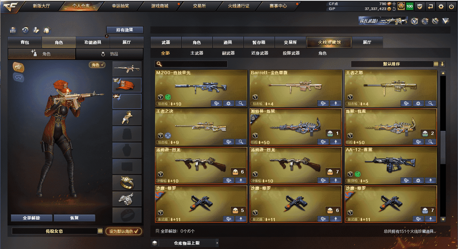Click the gear icon on 王者之怒 card
The image size is (458, 249).
pos(418,103)
